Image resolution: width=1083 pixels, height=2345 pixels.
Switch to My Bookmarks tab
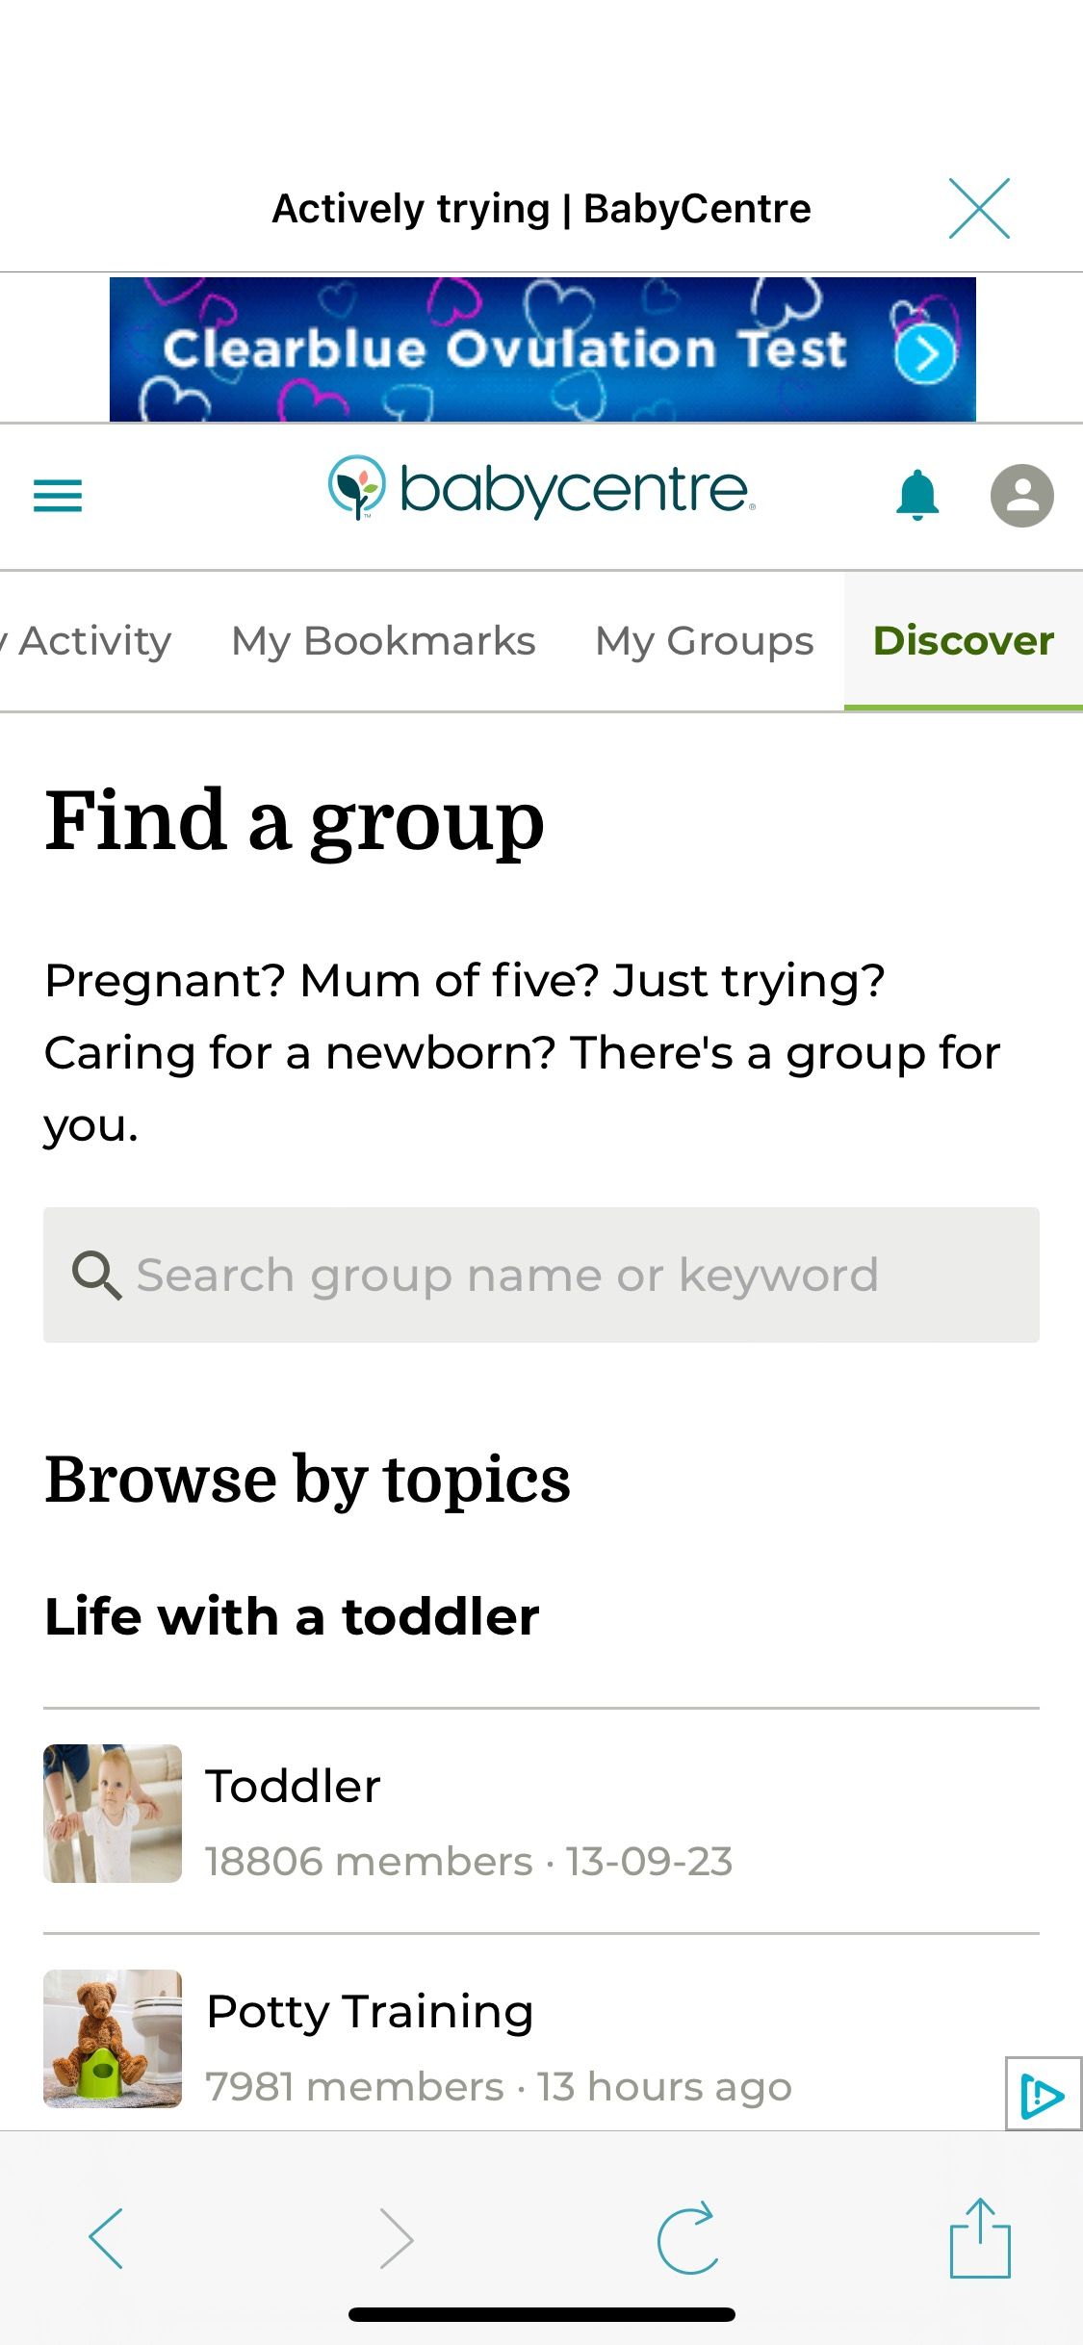(383, 641)
